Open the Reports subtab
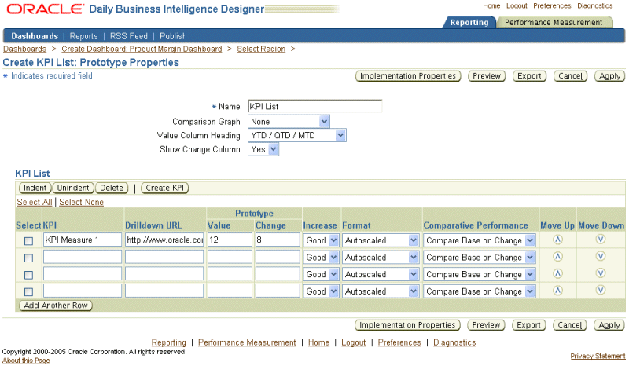Viewport: 629px width, 366px height. click(x=83, y=36)
